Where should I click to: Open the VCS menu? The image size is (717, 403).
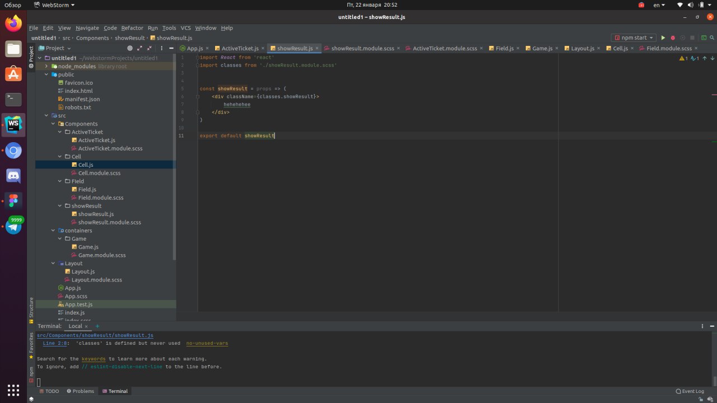coord(185,27)
